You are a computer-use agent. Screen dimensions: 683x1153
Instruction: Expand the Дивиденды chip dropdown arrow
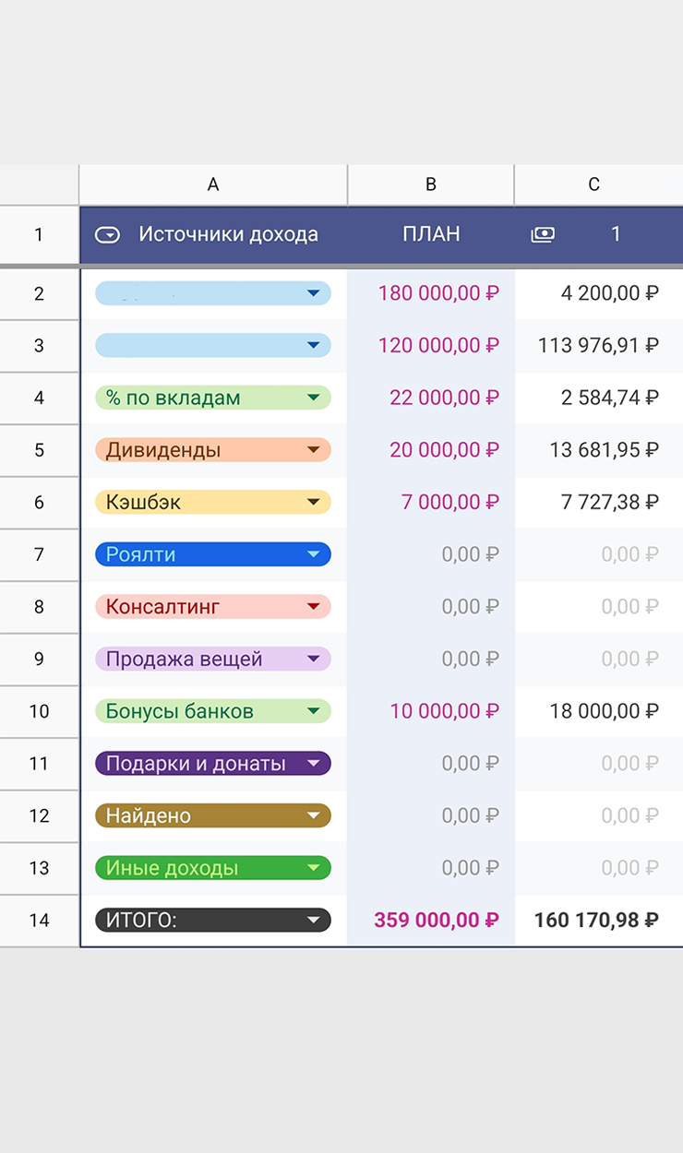click(314, 450)
